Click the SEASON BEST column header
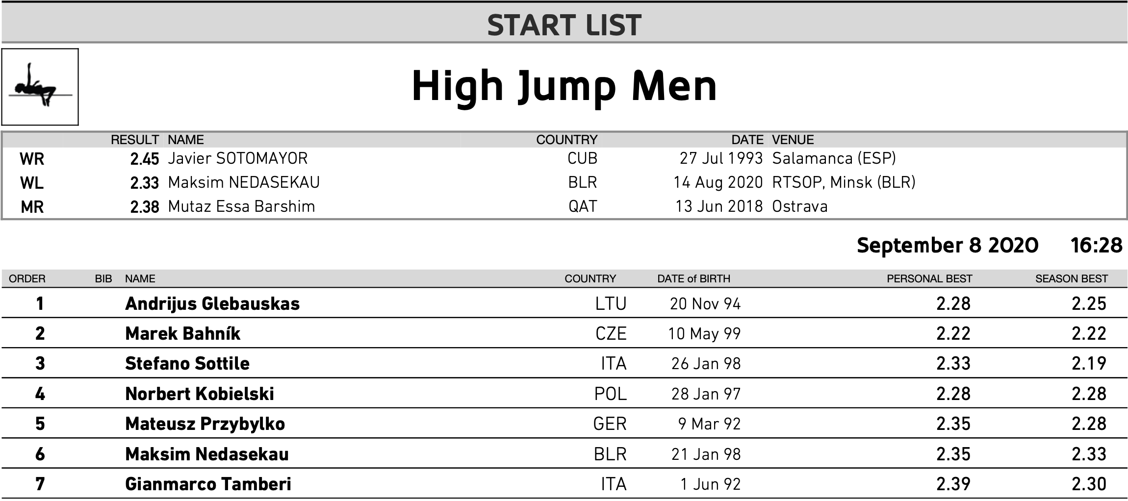 tap(1072, 279)
